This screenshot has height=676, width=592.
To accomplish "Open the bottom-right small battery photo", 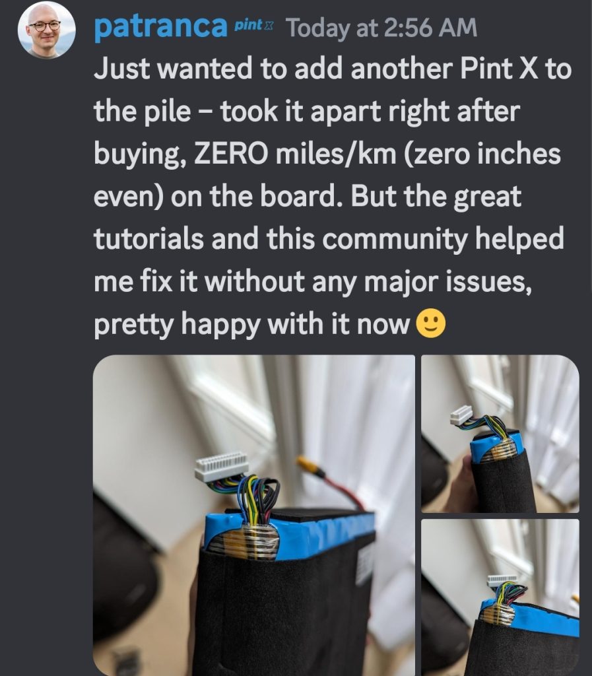I will [x=500, y=597].
